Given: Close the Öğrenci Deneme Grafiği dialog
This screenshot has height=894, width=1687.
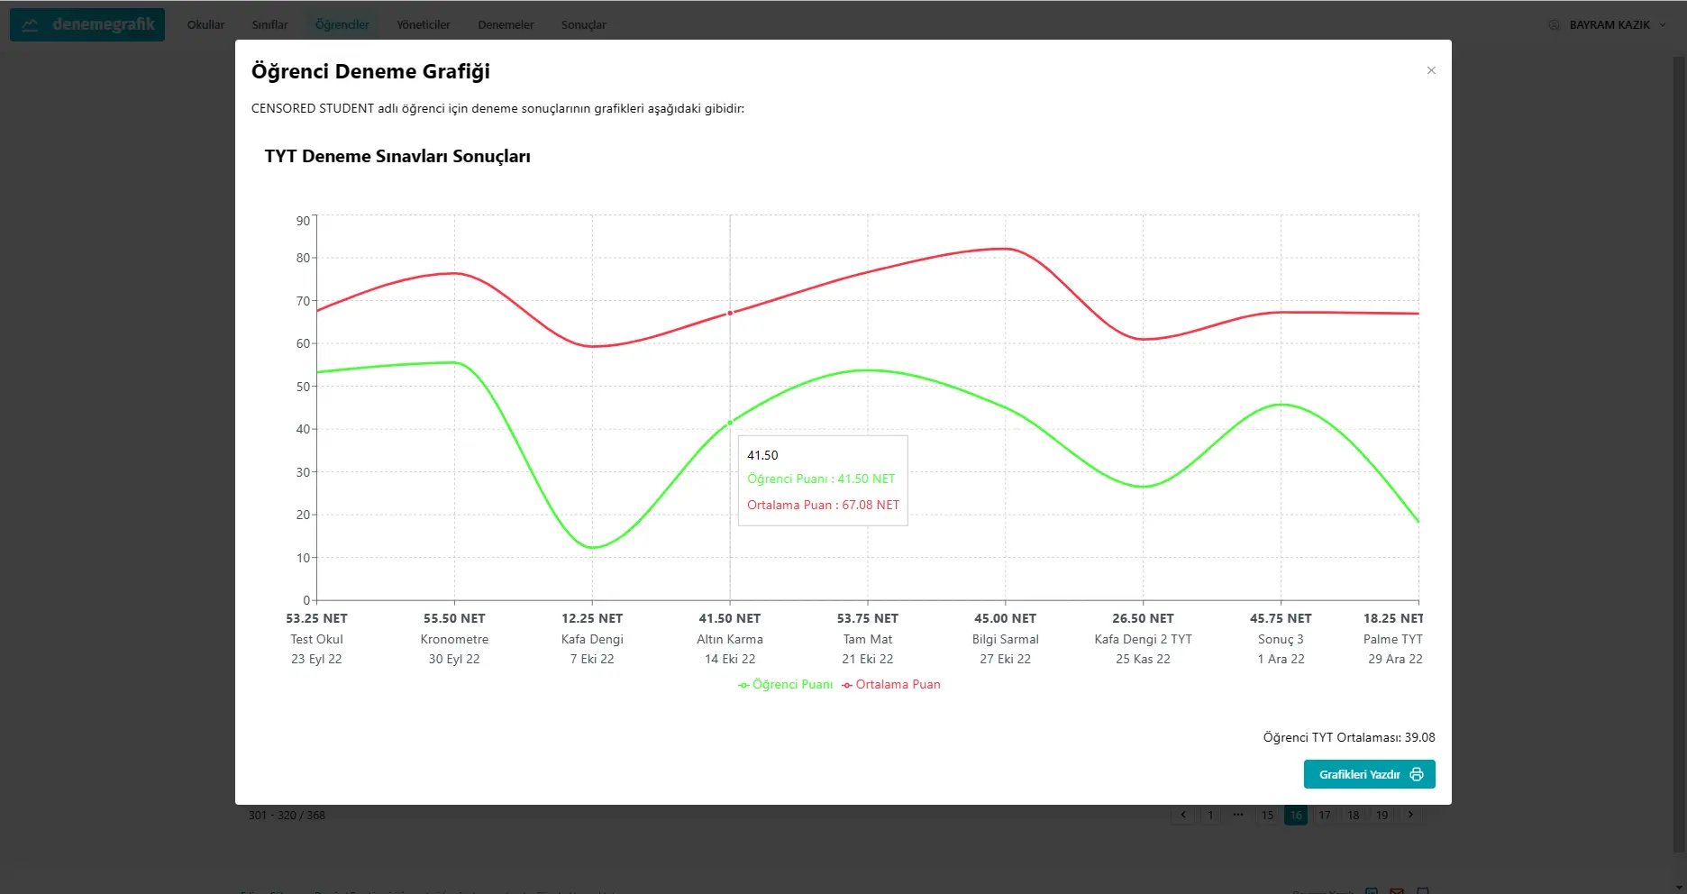Looking at the screenshot, I should 1431,70.
